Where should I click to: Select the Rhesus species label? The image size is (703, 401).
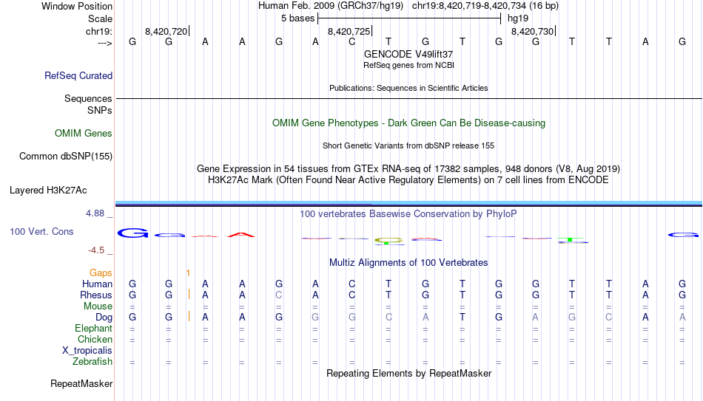[x=96, y=295]
